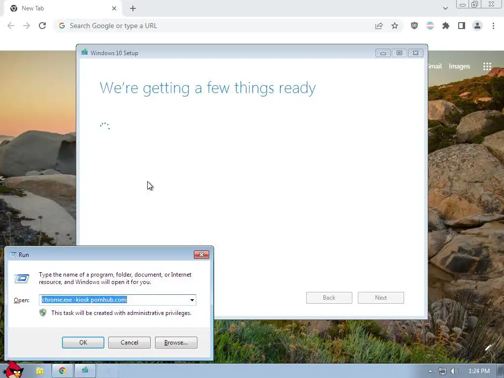Click the Show desktop strip on taskbar
The width and height of the screenshot is (504, 378).
click(x=501, y=371)
